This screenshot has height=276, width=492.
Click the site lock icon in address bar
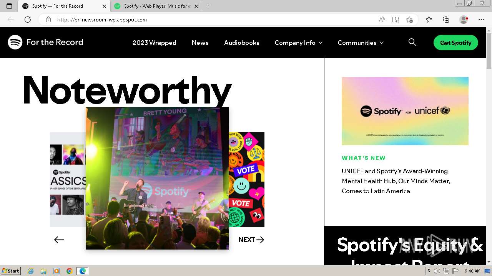[48, 20]
